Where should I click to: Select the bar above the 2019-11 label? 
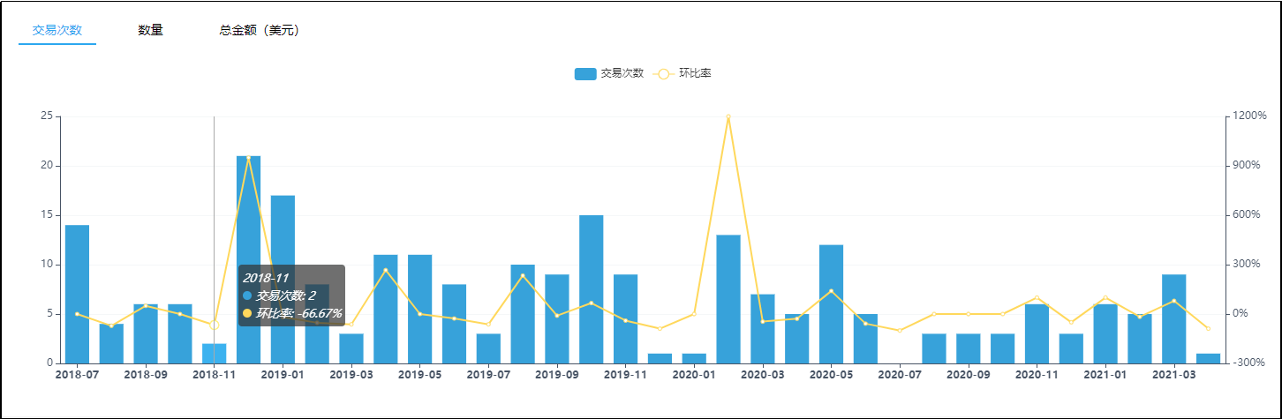(625, 318)
